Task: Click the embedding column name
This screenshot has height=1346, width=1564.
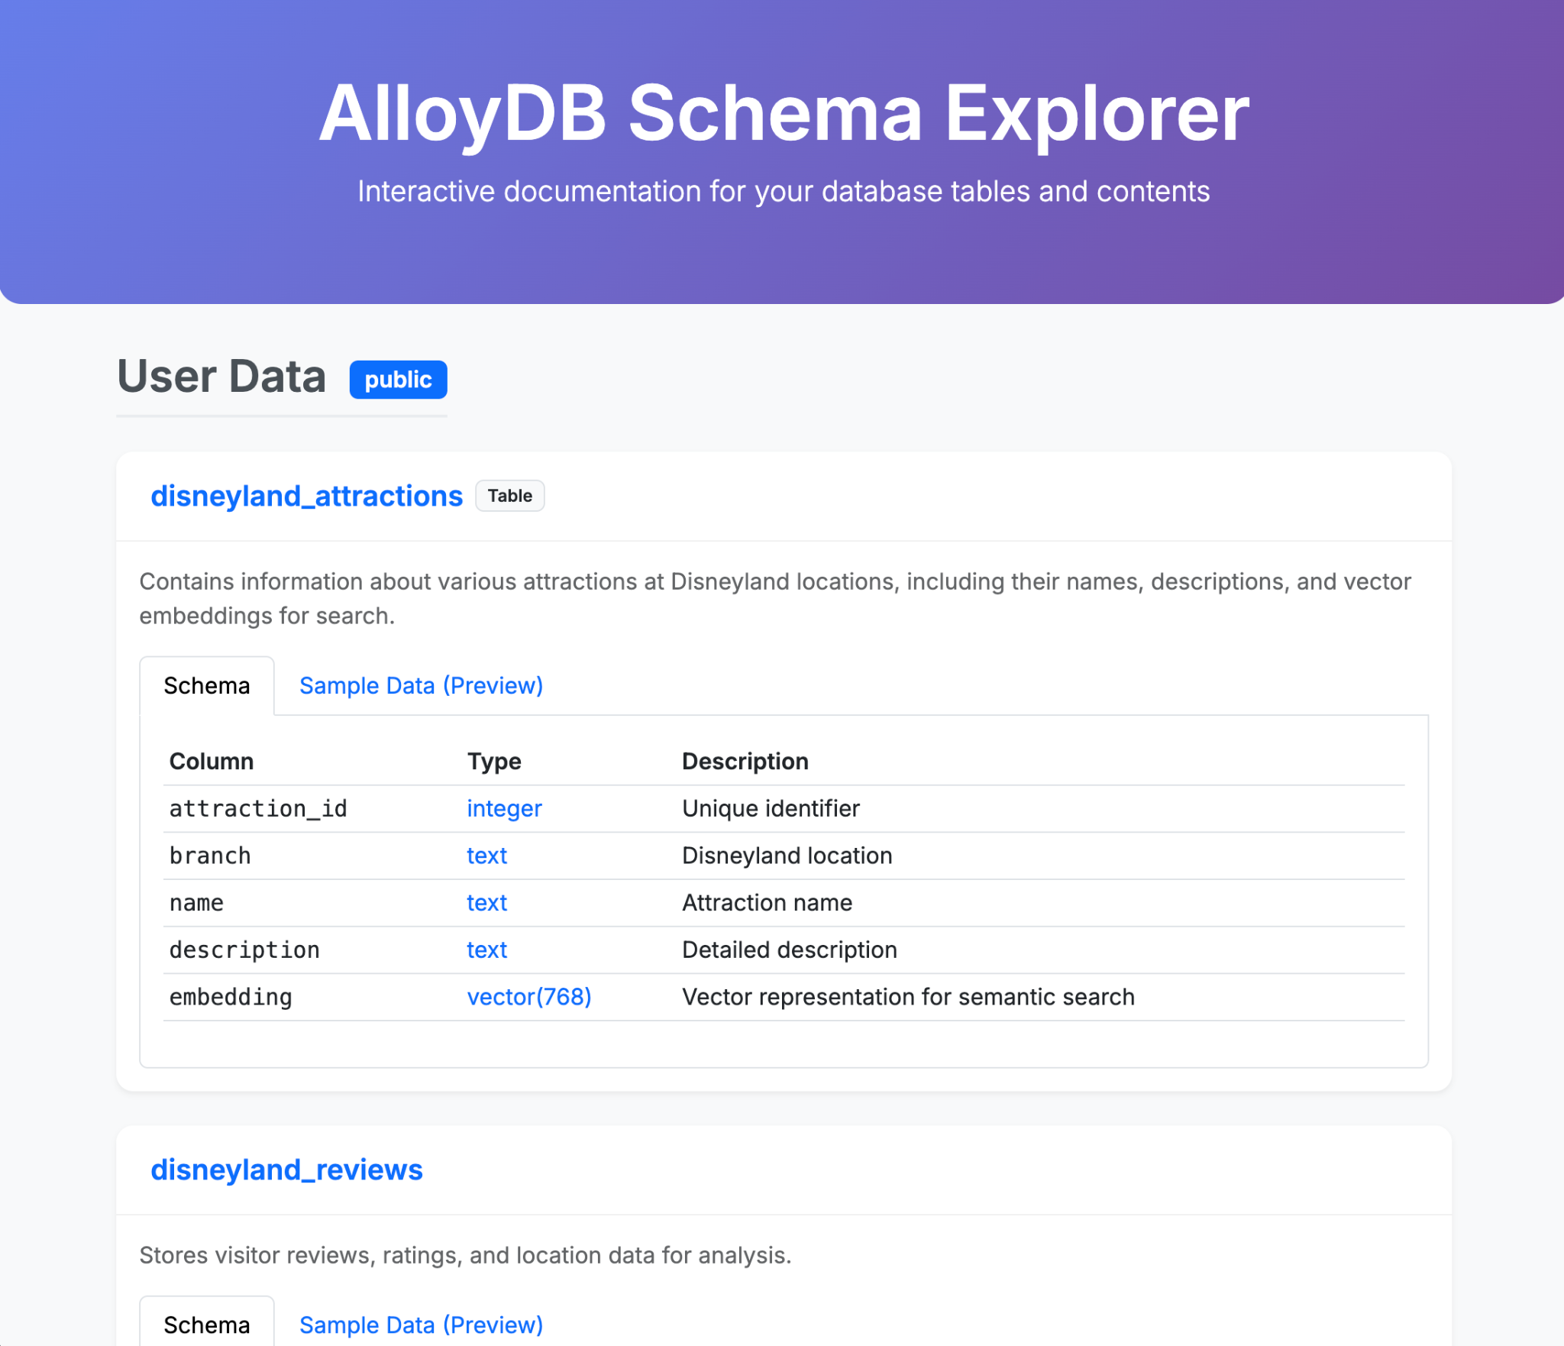Action: [231, 997]
